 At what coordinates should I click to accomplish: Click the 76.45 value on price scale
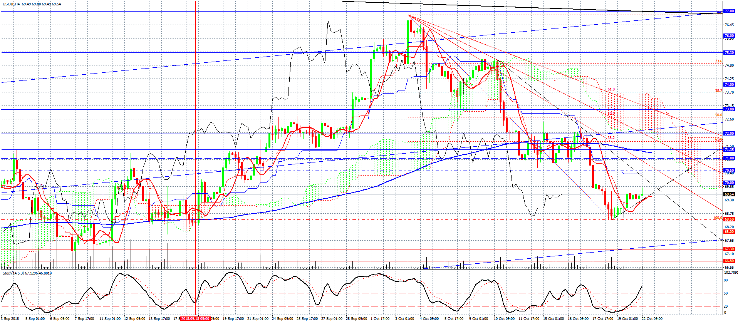click(729, 25)
